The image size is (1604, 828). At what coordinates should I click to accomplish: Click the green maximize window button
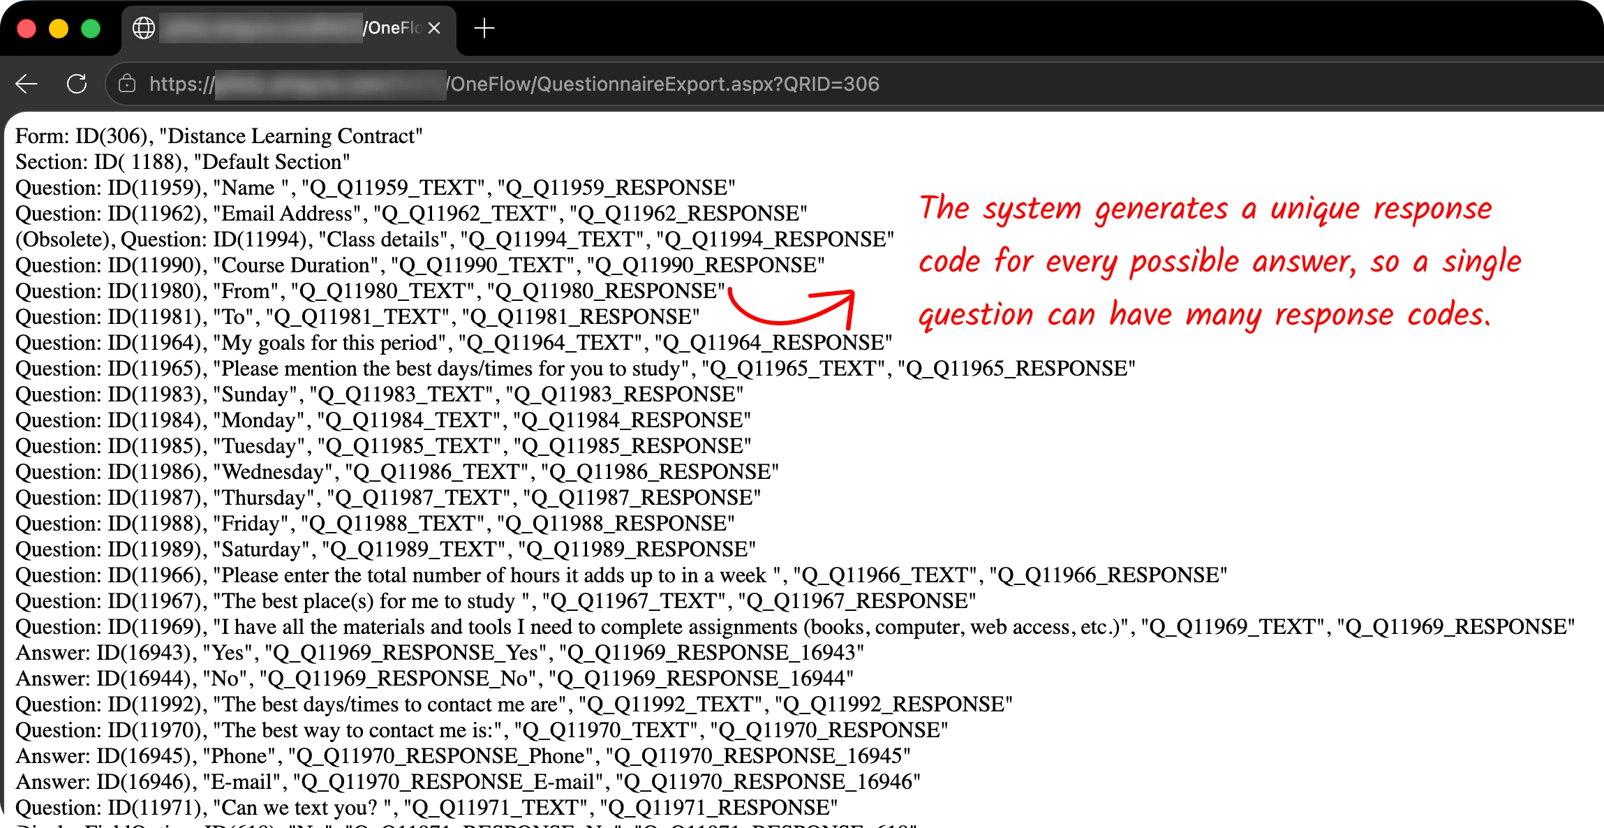point(91,29)
